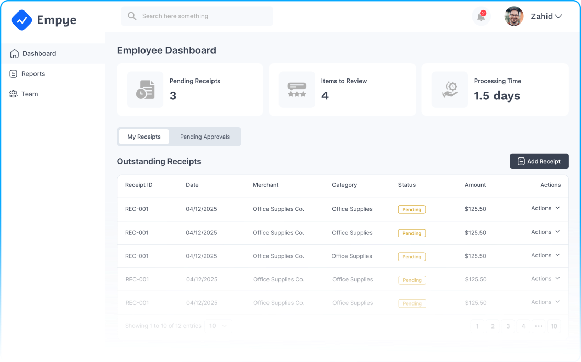Open Actions dropdown in fifth receipt row

545,302
